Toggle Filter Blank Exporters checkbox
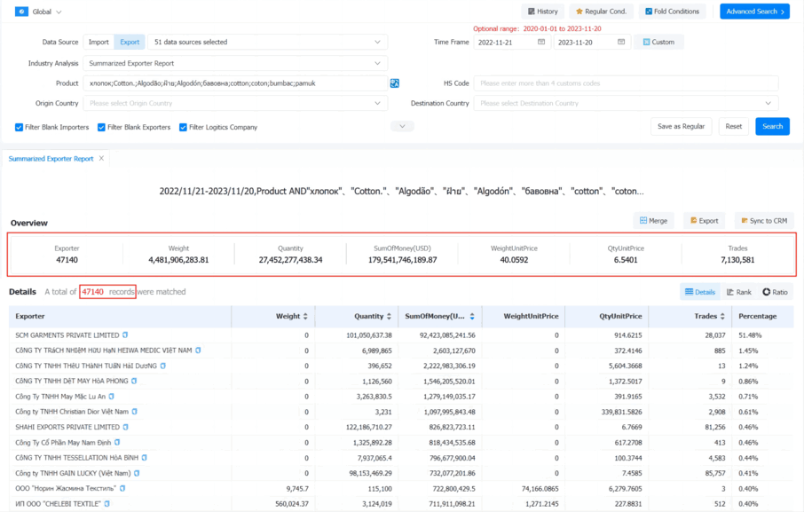The width and height of the screenshot is (804, 512). tap(101, 127)
